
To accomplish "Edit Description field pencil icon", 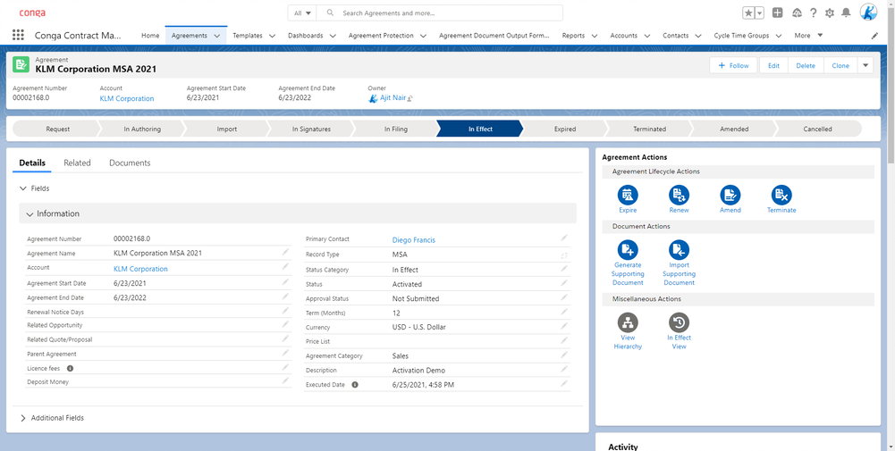I will (x=564, y=369).
